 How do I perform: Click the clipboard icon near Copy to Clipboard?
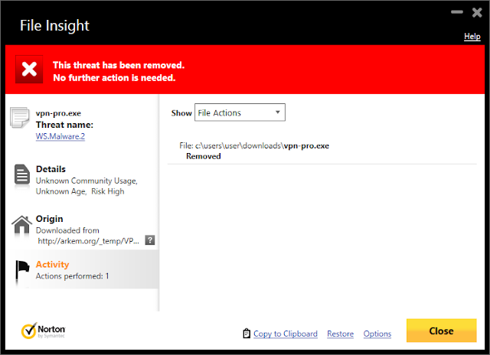(247, 334)
